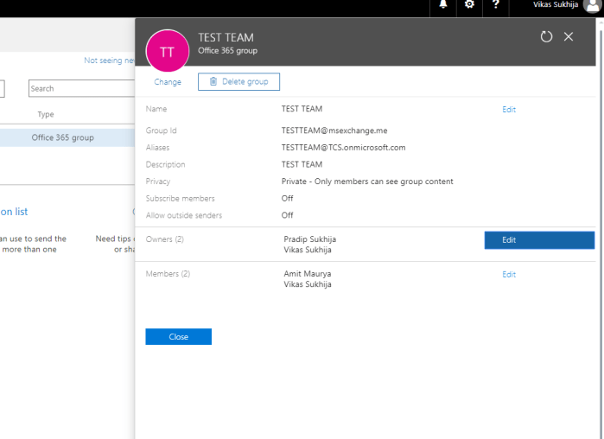Click the help question mark icon

click(495, 4)
